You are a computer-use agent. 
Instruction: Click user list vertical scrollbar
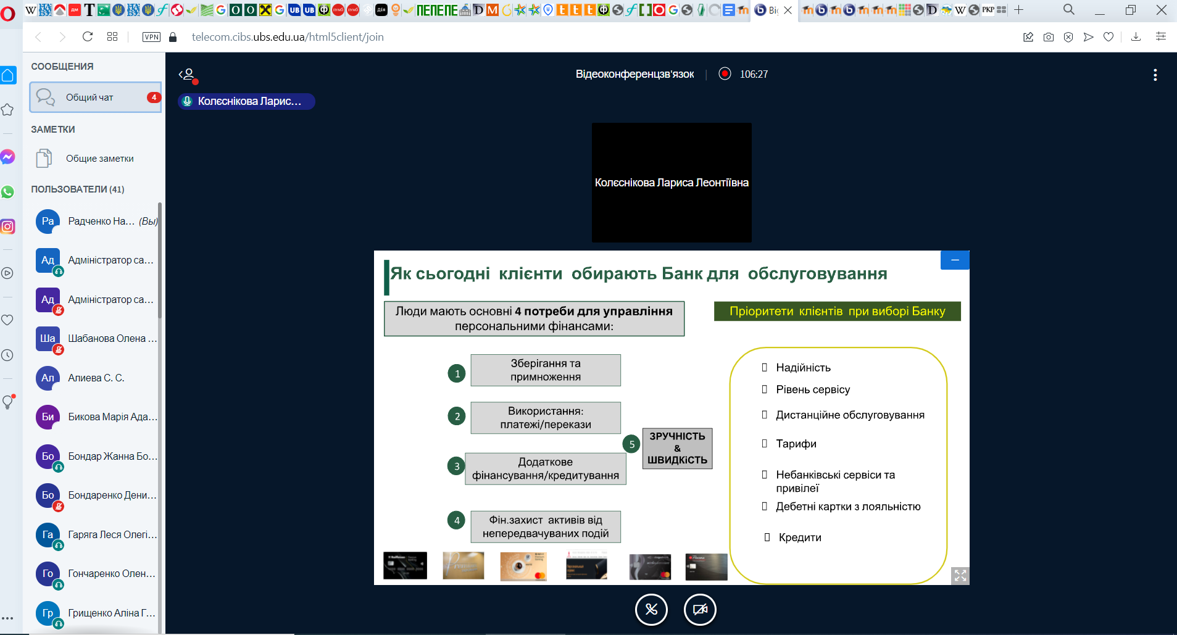[160, 259]
